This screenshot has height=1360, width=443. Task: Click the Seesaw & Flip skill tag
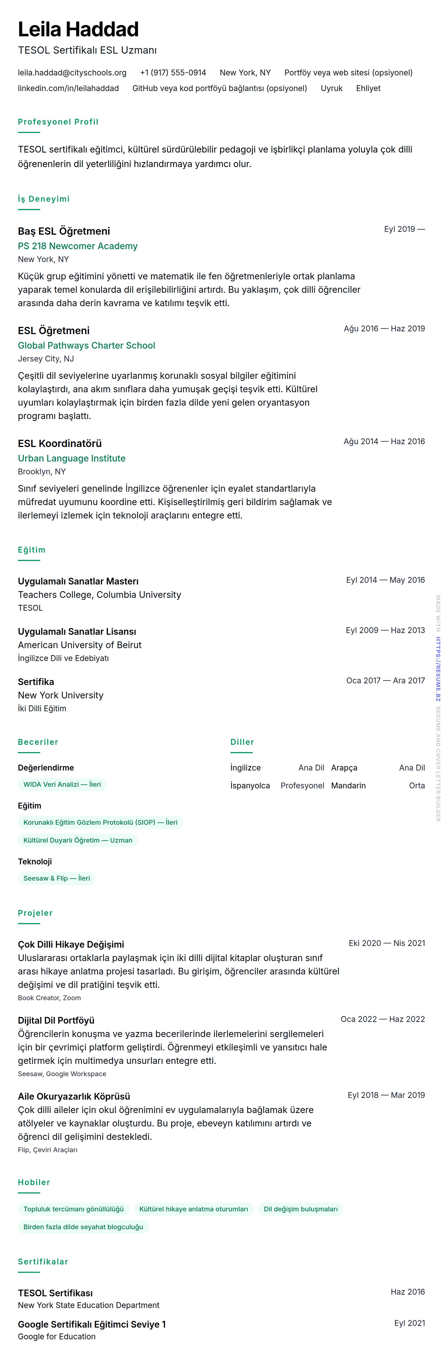(x=56, y=879)
